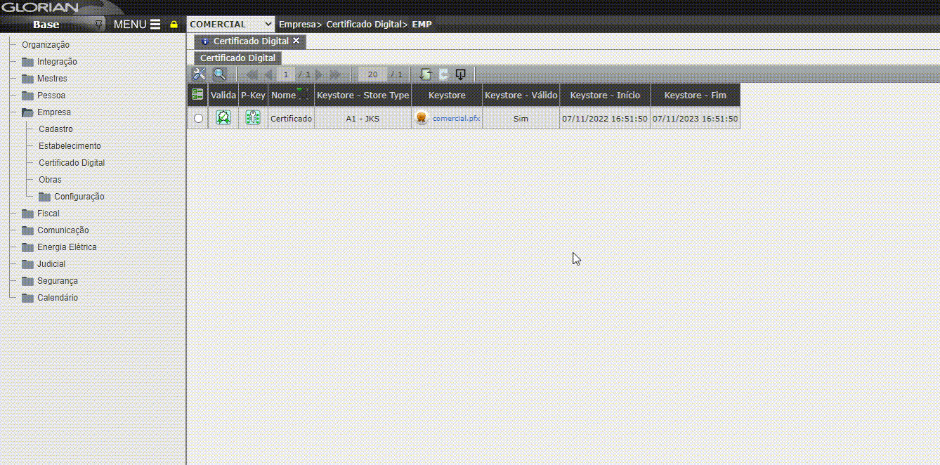This screenshot has width=940, height=465.
Task: Click the yellow padlock icon
Action: coord(174,25)
